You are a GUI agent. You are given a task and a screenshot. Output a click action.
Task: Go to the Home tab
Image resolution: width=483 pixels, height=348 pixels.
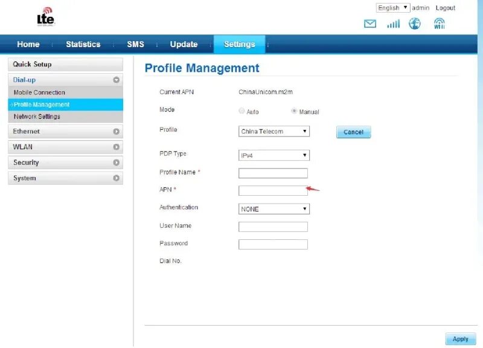pyautogui.click(x=28, y=44)
